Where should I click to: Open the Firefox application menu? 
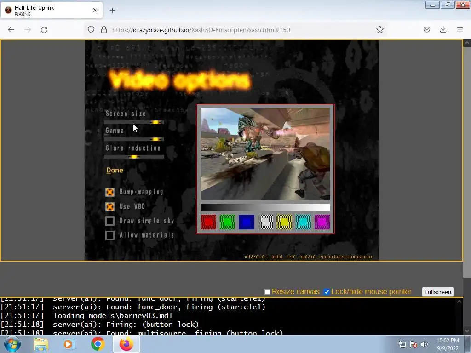460,29
